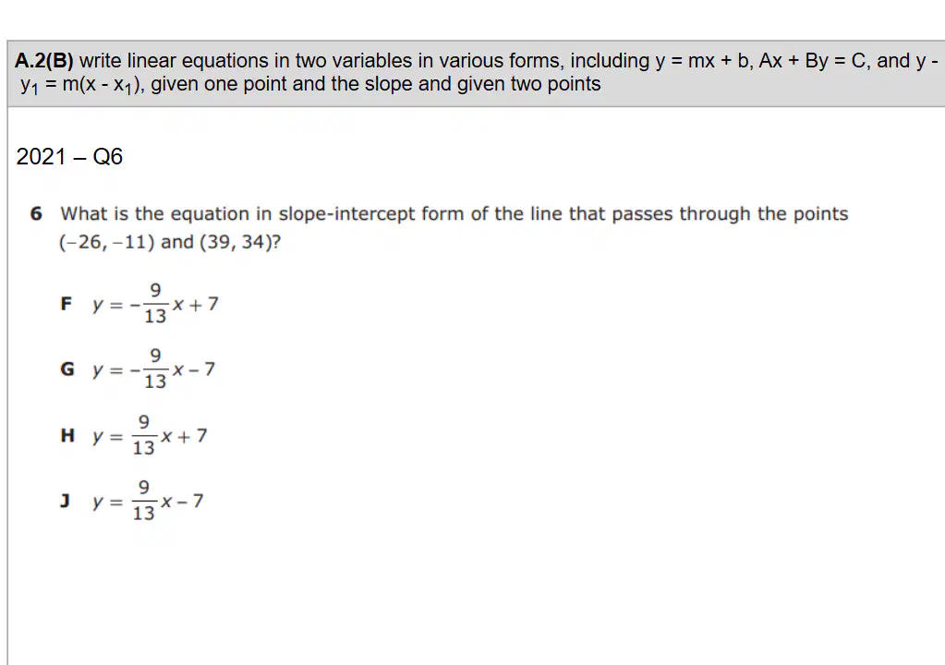
Task: Click the 2021 – Q6 heading
Action: click(69, 157)
